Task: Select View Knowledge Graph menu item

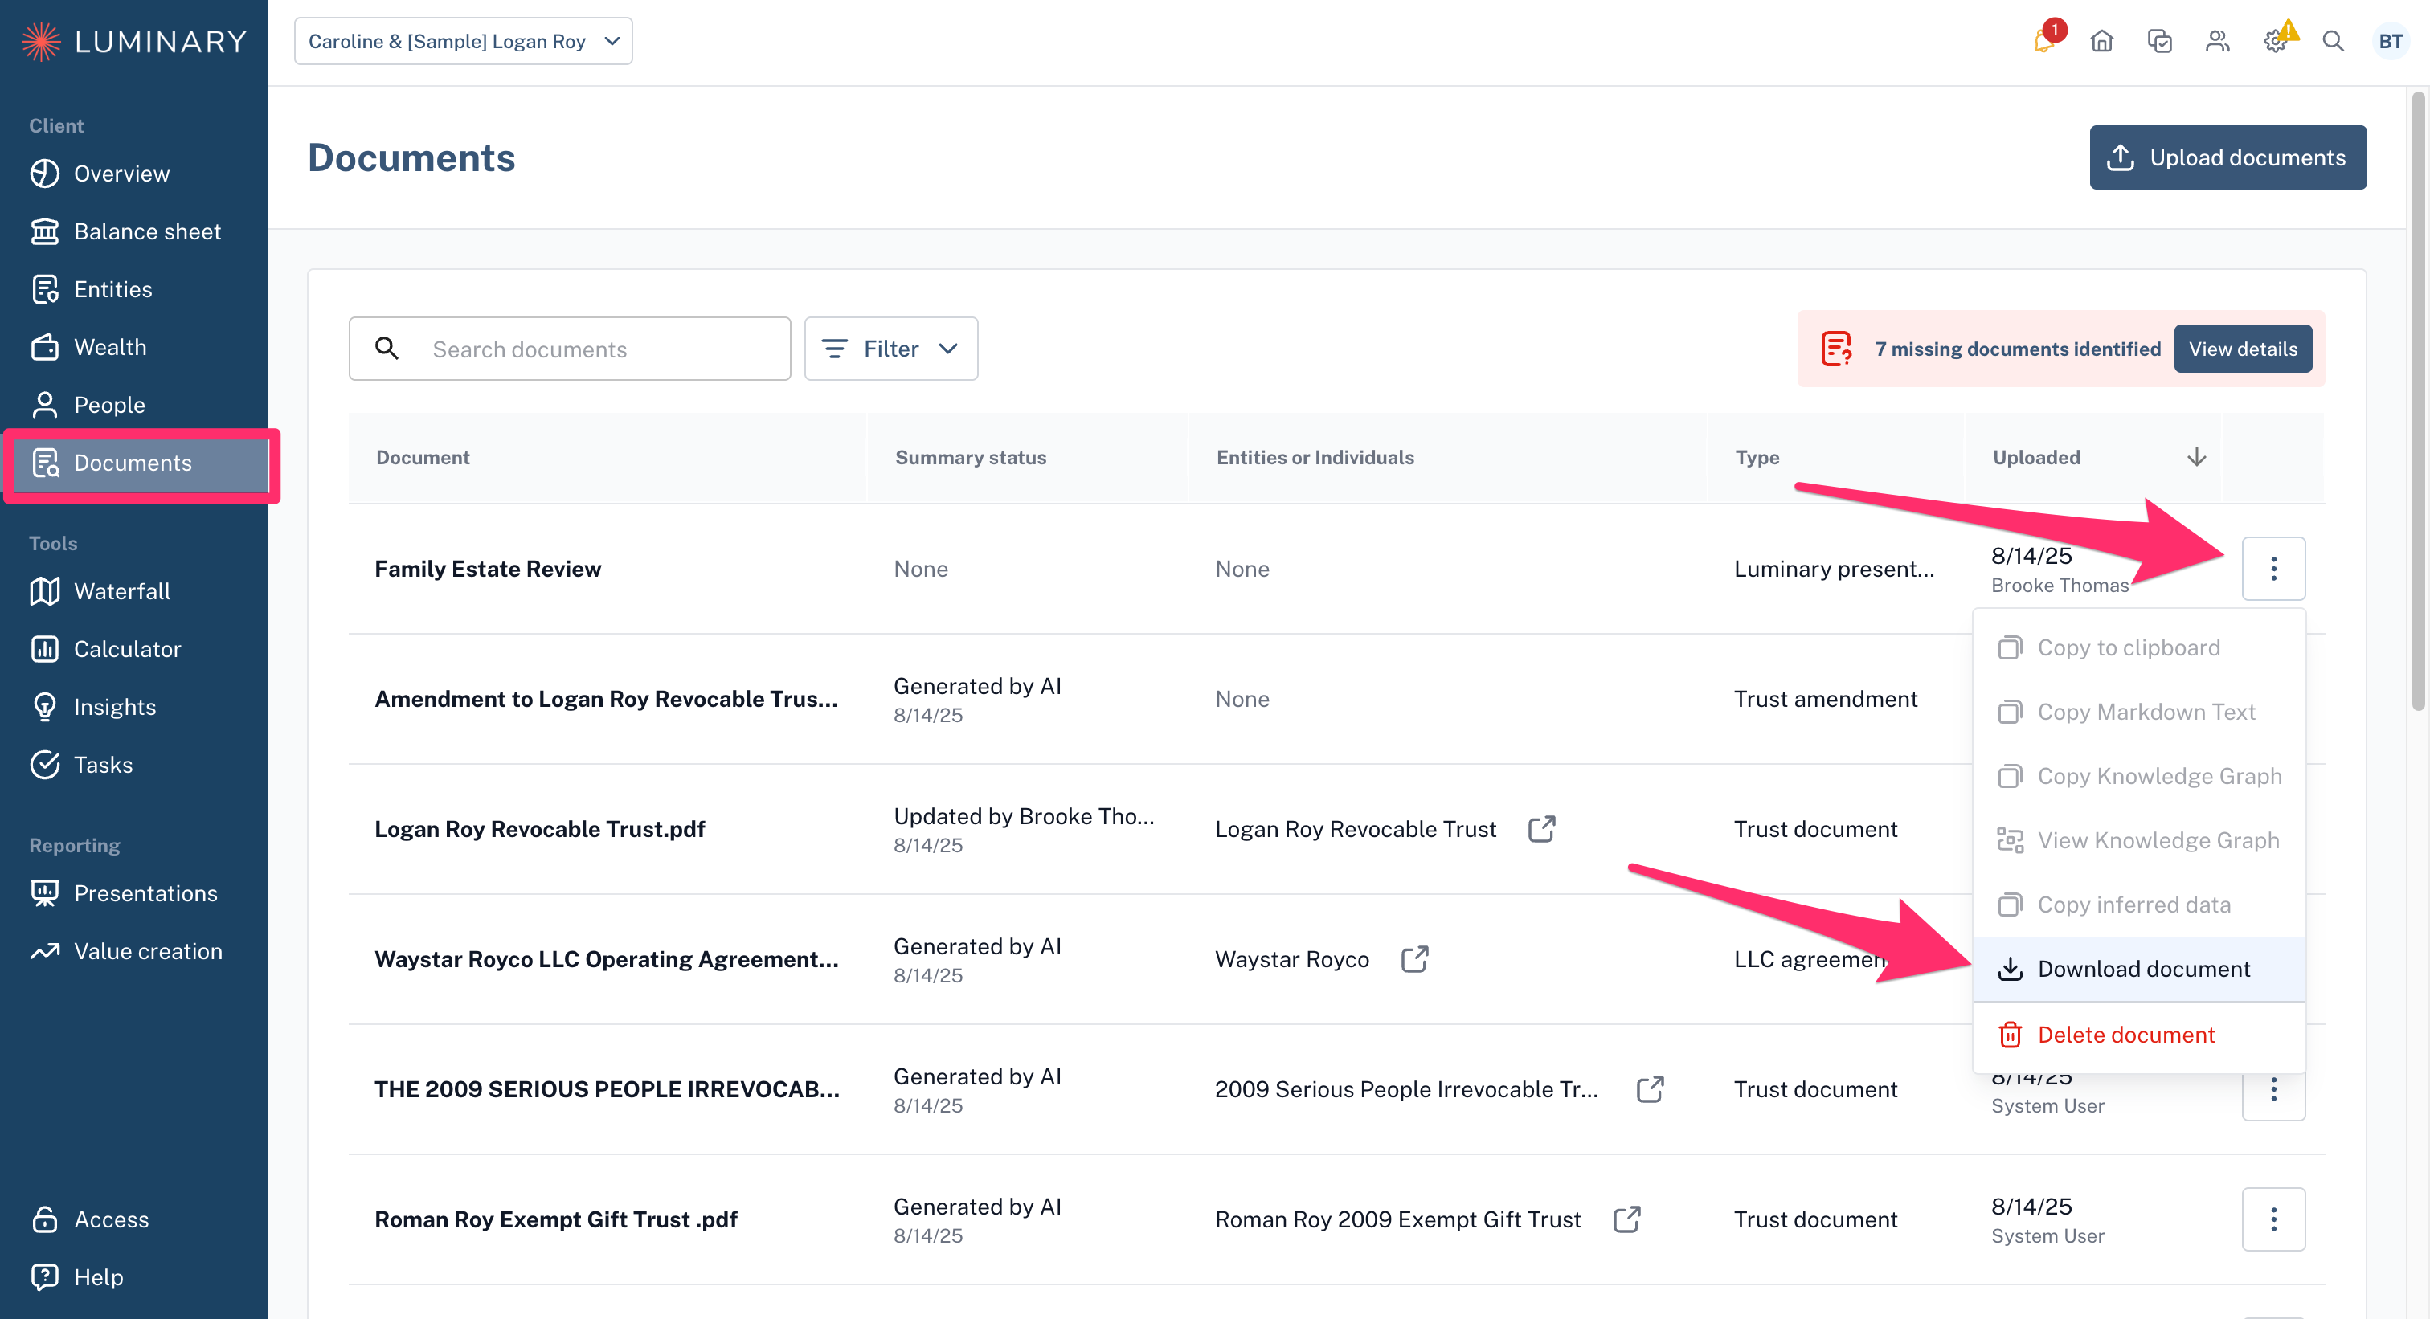Action: pyautogui.click(x=2138, y=840)
